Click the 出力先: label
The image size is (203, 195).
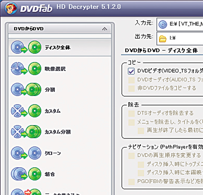(x=144, y=36)
